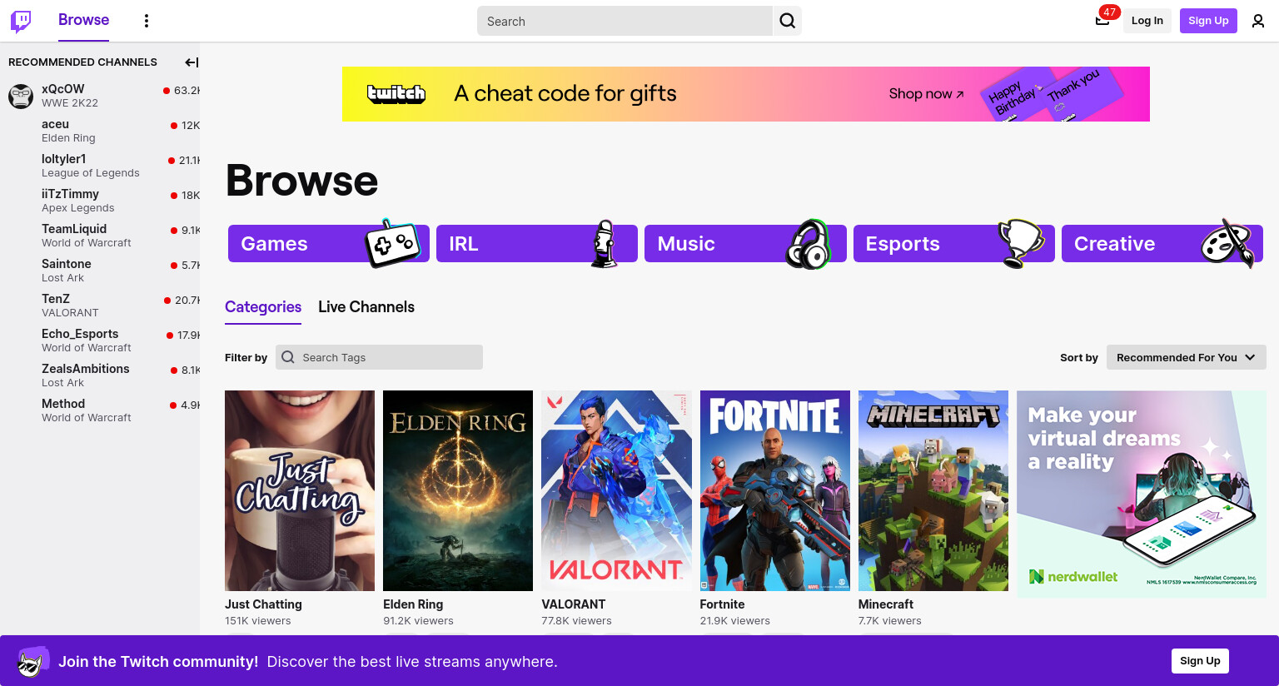Open the Elden Ring cover thumbnail

pos(458,490)
